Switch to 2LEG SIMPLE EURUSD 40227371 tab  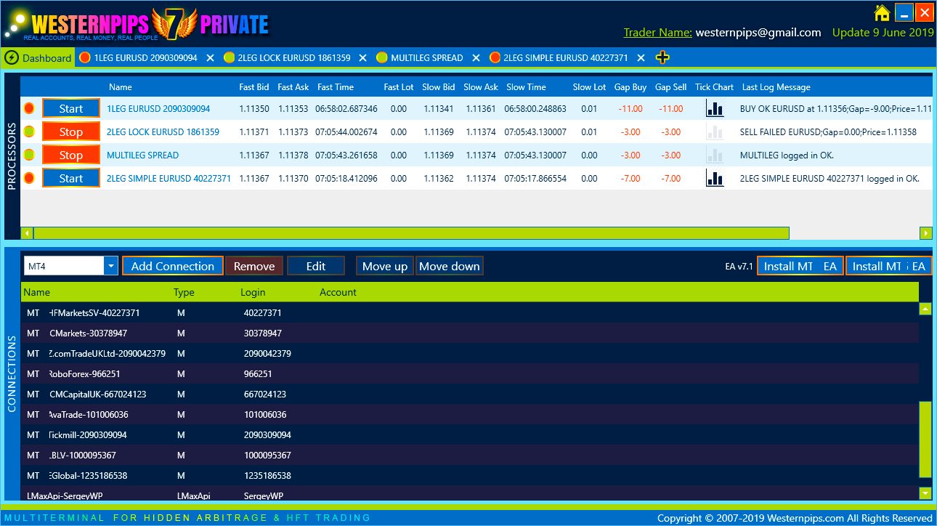pos(566,58)
